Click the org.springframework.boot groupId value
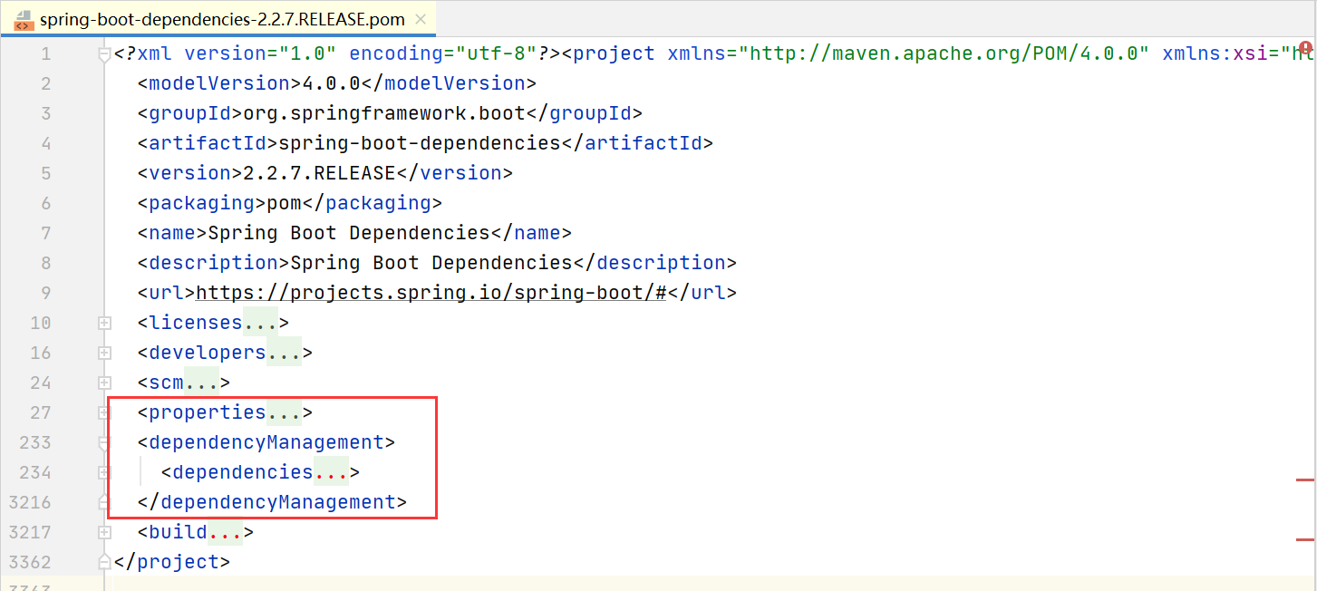Viewport: 1317px width, 591px height. [384, 114]
